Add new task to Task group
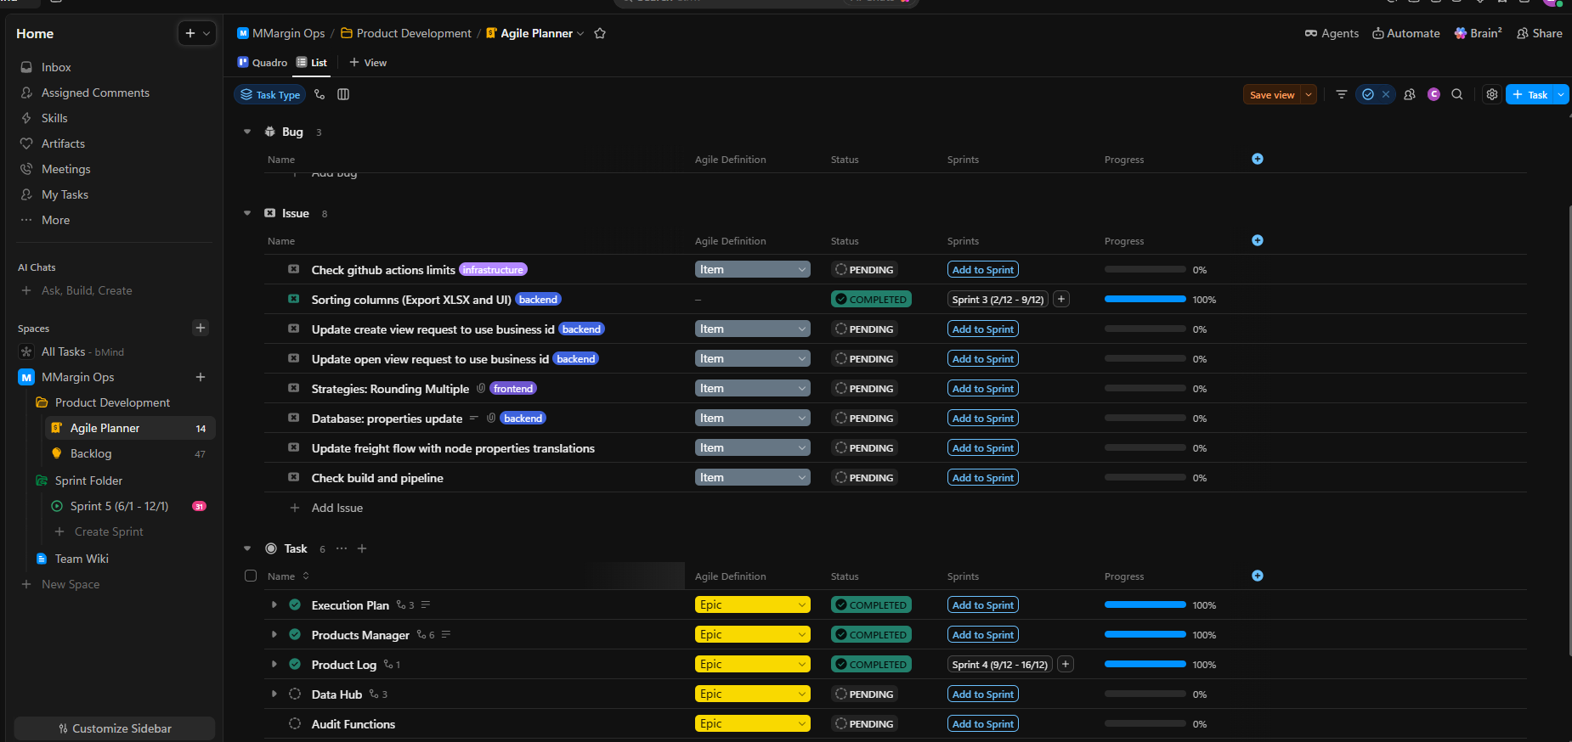This screenshot has height=742, width=1572. (362, 548)
